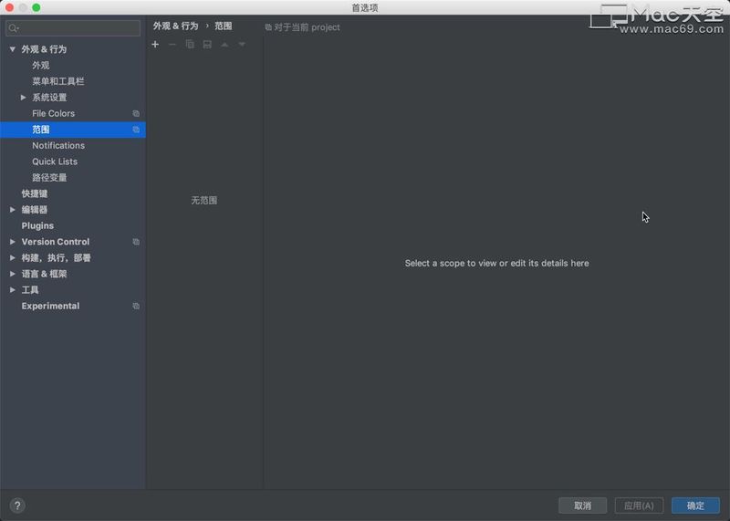Click the remove scope minus icon
Viewport: 730px width, 521px height.
click(x=172, y=44)
